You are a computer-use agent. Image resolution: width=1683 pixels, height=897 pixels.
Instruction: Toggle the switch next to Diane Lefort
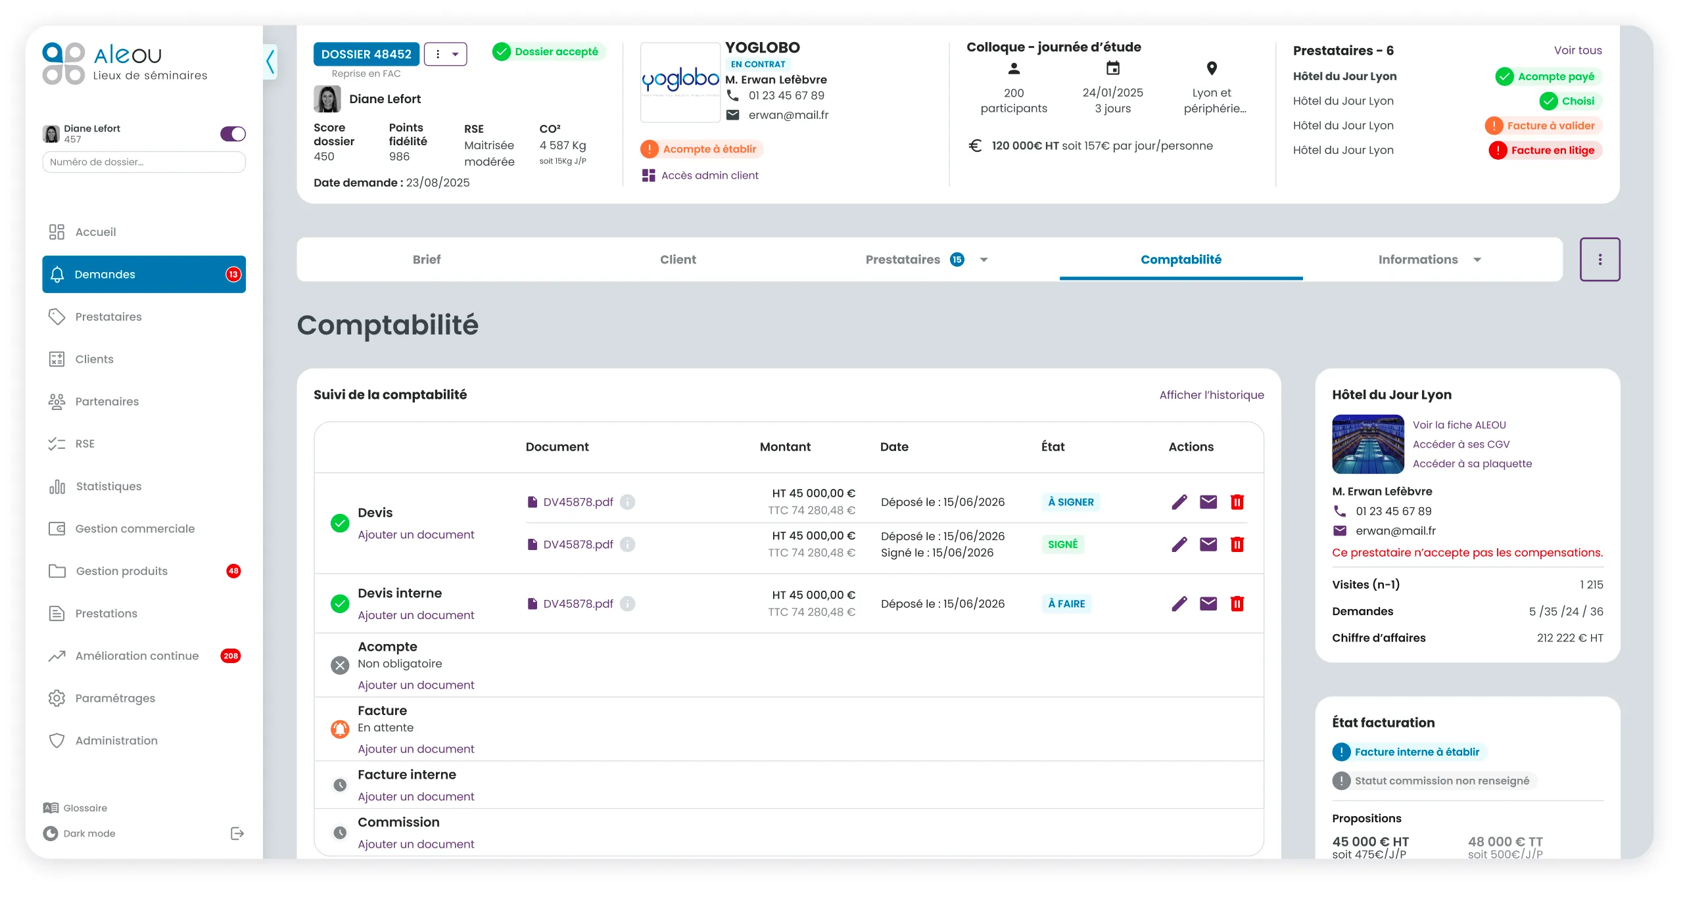tap(233, 134)
